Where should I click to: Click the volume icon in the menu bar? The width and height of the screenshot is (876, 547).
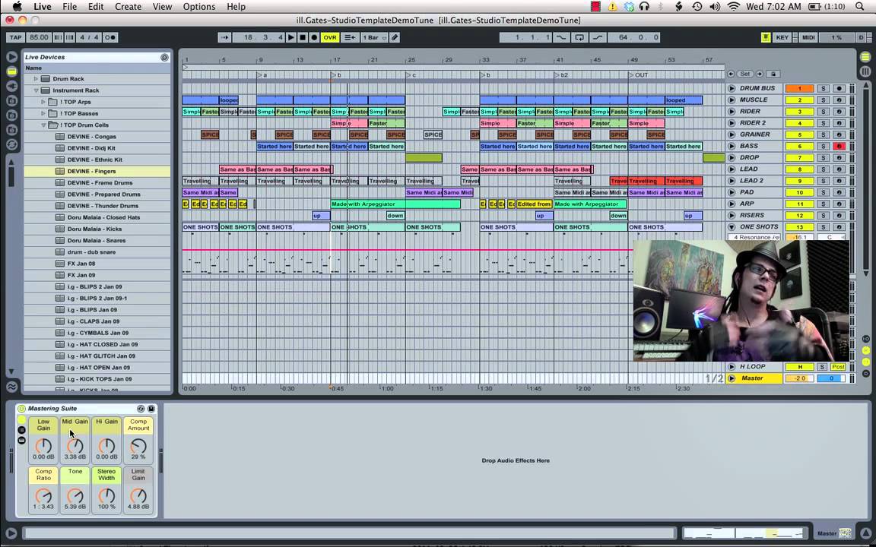[715, 7]
